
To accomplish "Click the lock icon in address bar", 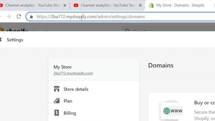I will (x=31, y=16).
